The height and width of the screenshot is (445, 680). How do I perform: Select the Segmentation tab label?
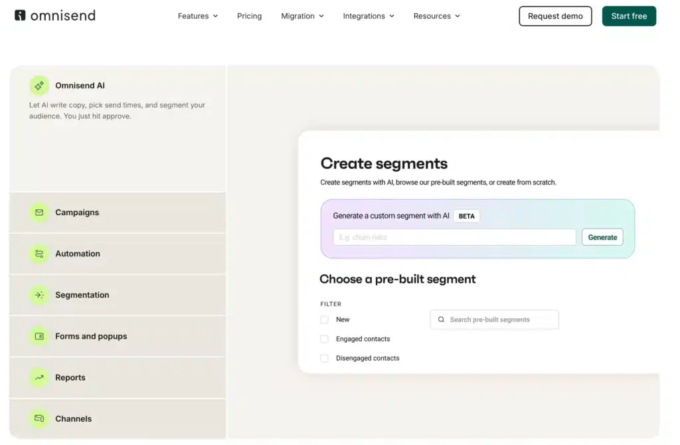tap(82, 295)
